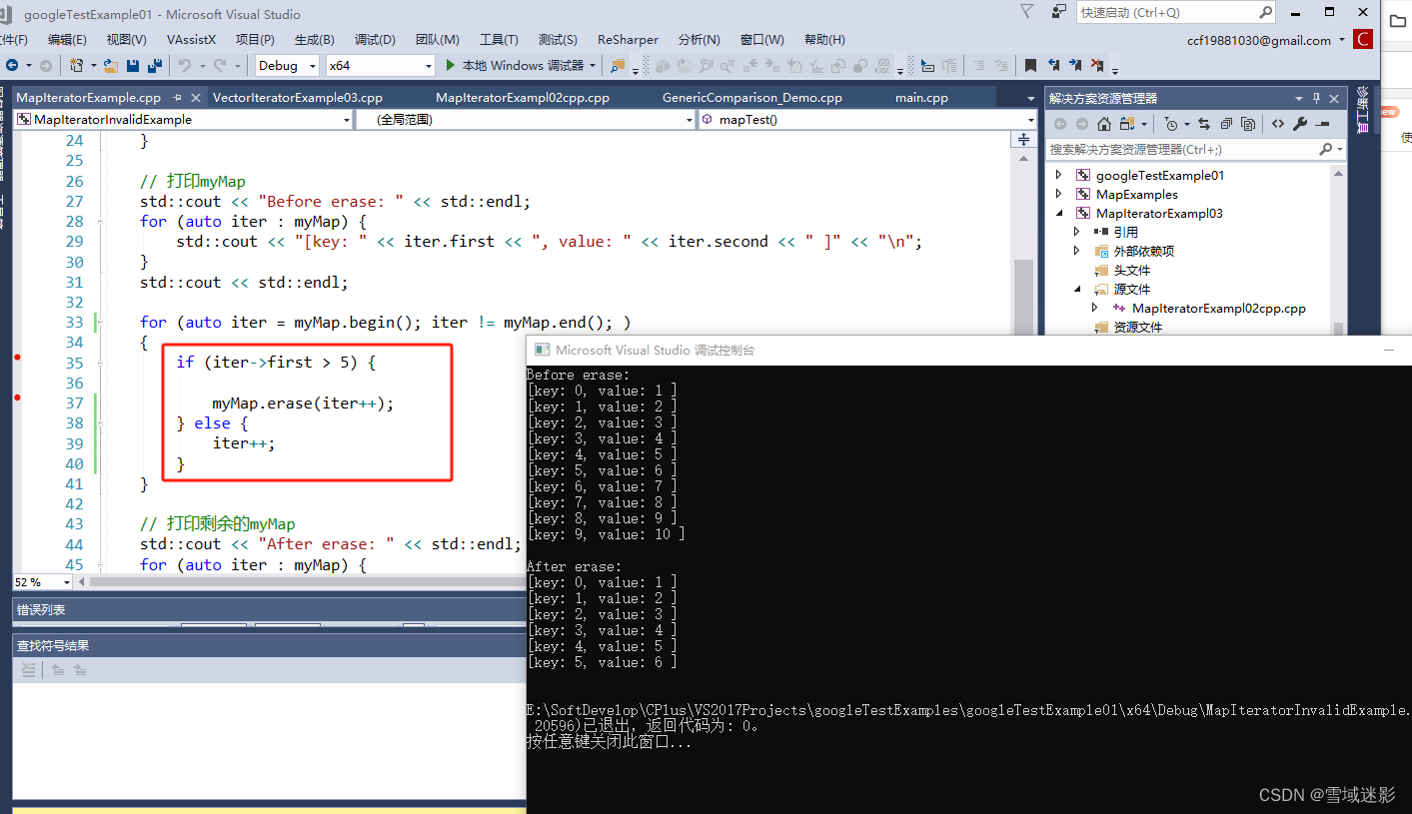Go to the previous bookmark icon

click(1053, 66)
